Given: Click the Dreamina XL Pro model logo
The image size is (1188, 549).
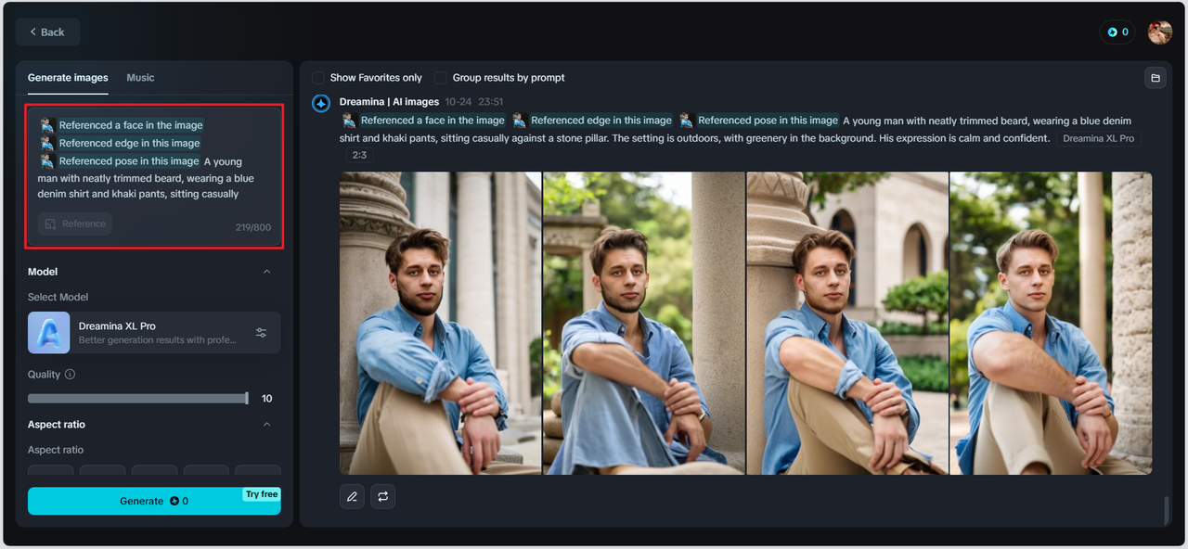Looking at the screenshot, I should tap(49, 333).
